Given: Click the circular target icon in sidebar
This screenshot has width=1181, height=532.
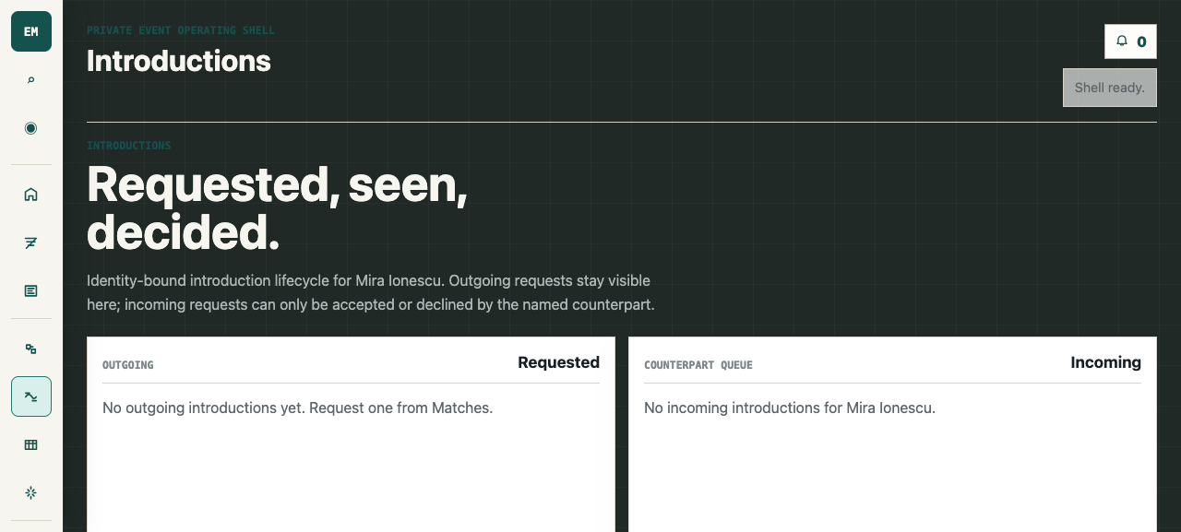Looking at the screenshot, I should pos(31,128).
